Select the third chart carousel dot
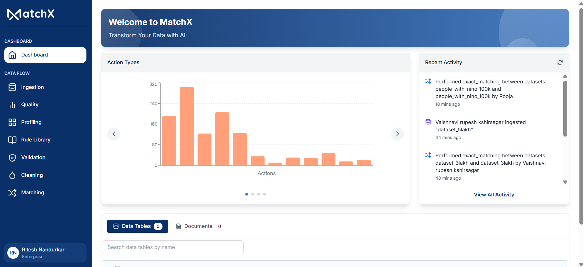The width and height of the screenshot is (584, 267). tap(259, 194)
